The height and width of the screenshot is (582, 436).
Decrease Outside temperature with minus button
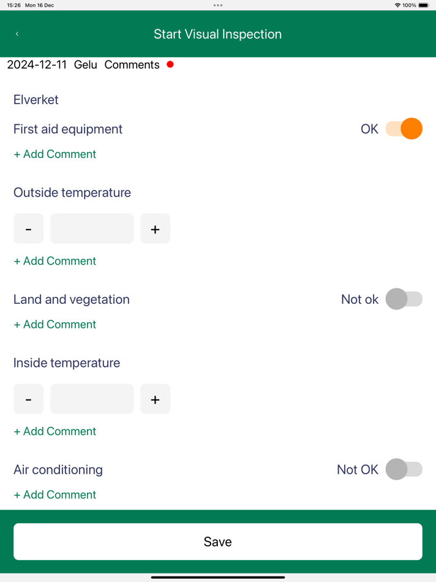point(29,229)
